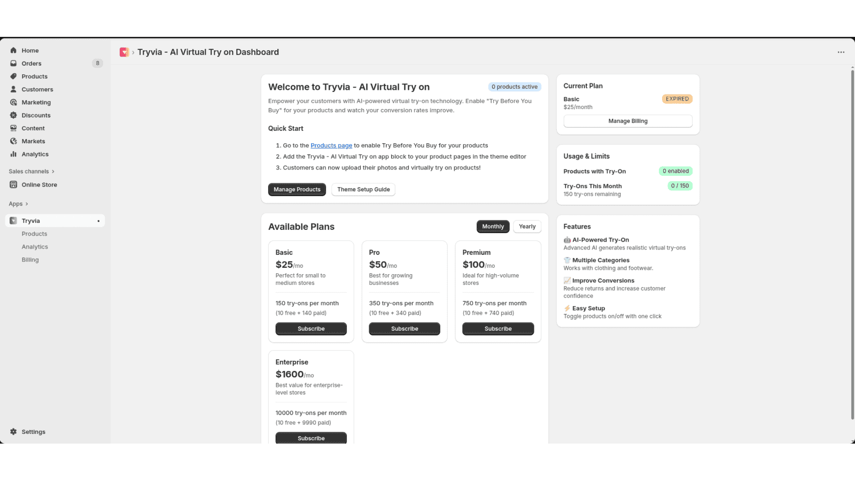Click the Home icon in the sidebar
855x481 pixels.
(x=13, y=50)
